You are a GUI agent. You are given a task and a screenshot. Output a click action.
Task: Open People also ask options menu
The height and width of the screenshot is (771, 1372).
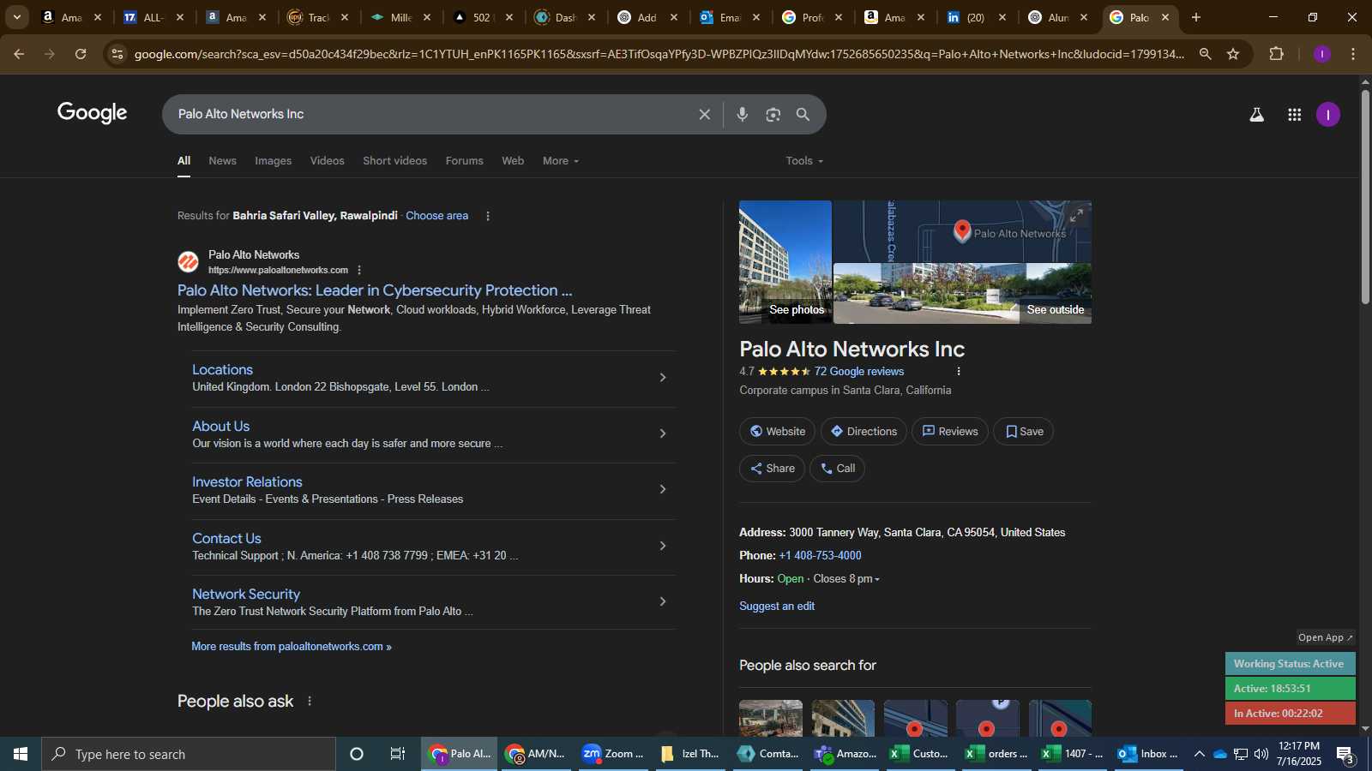pyautogui.click(x=310, y=701)
